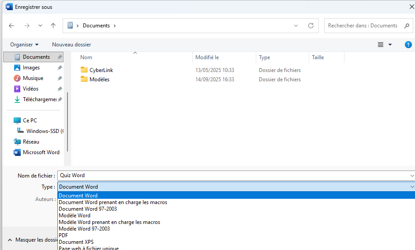
Task: Expand the address bar path dropdown
Action: tap(296, 26)
